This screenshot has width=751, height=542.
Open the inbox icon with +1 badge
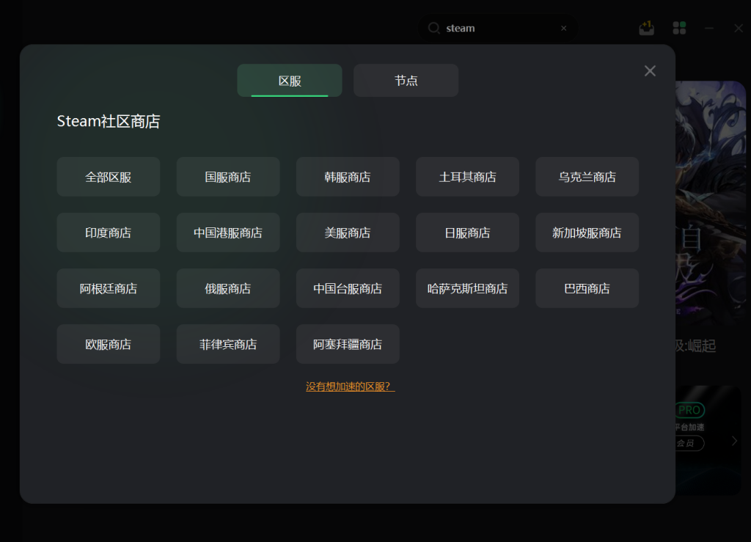click(x=647, y=29)
